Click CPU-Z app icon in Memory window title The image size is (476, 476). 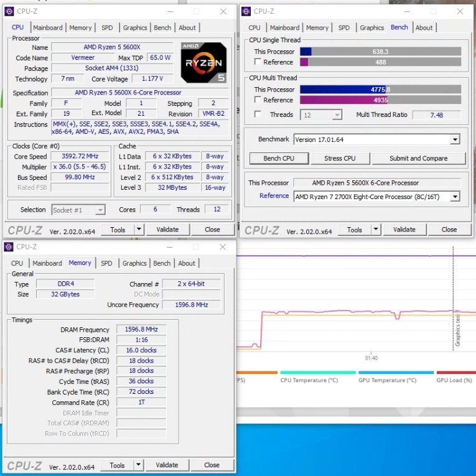tap(9, 247)
